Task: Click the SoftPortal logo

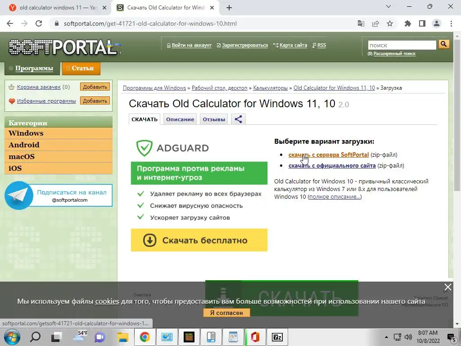Action: [64, 47]
